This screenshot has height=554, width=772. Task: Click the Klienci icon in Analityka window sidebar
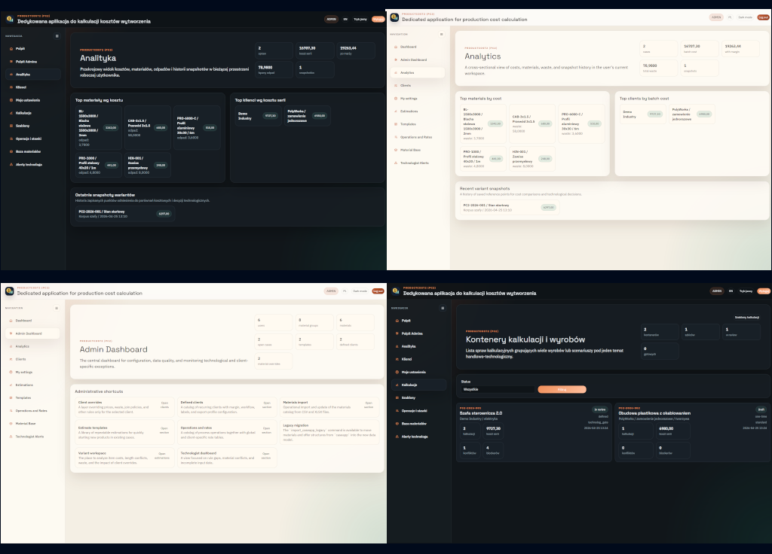[11, 87]
